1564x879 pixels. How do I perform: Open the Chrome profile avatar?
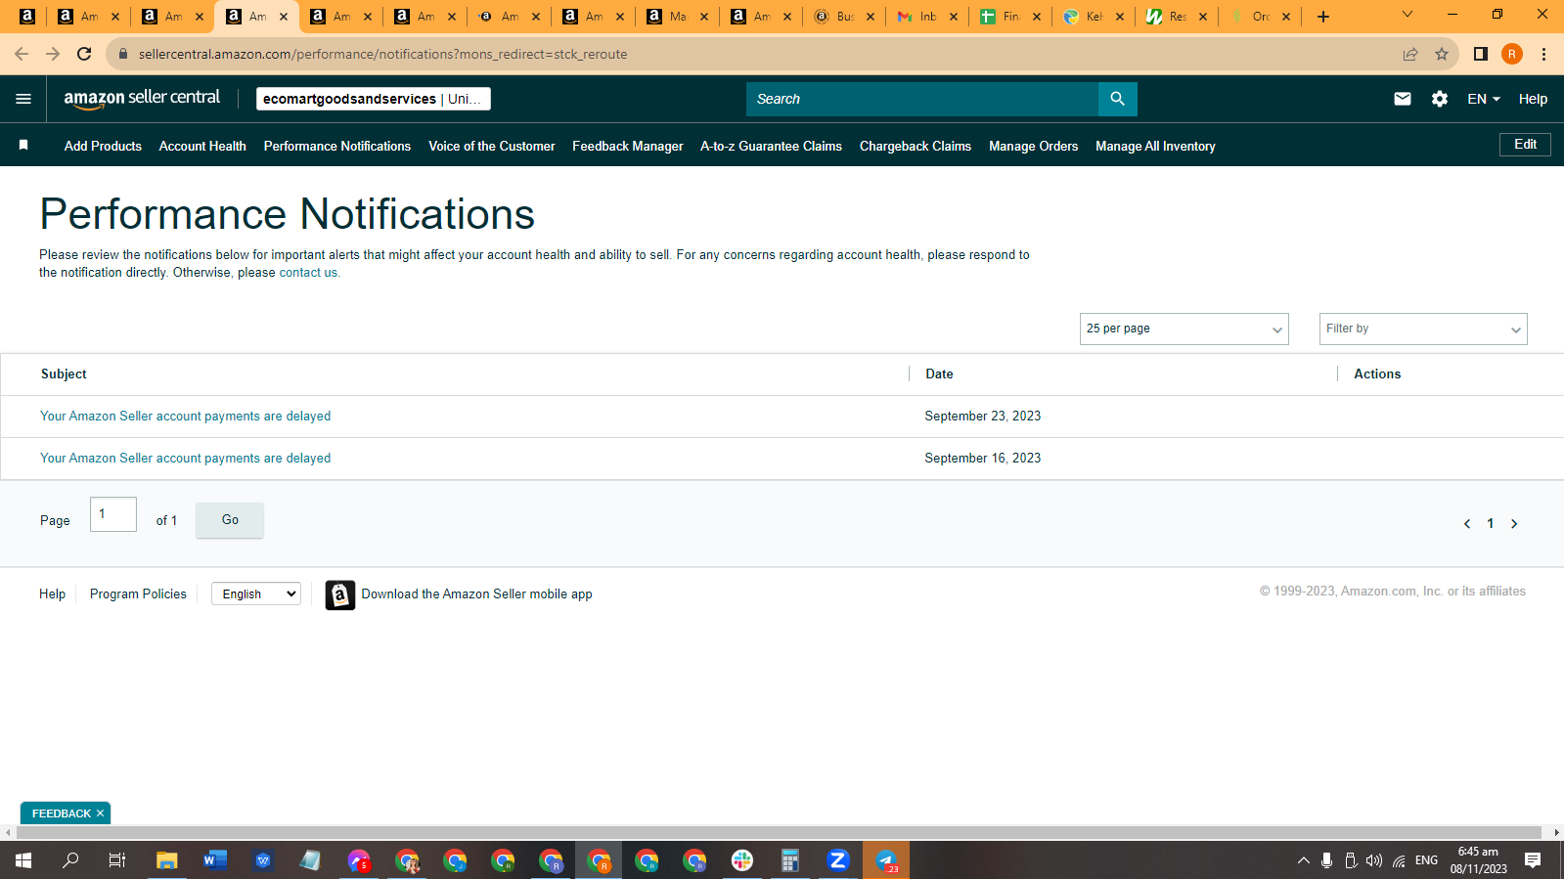(x=1511, y=54)
